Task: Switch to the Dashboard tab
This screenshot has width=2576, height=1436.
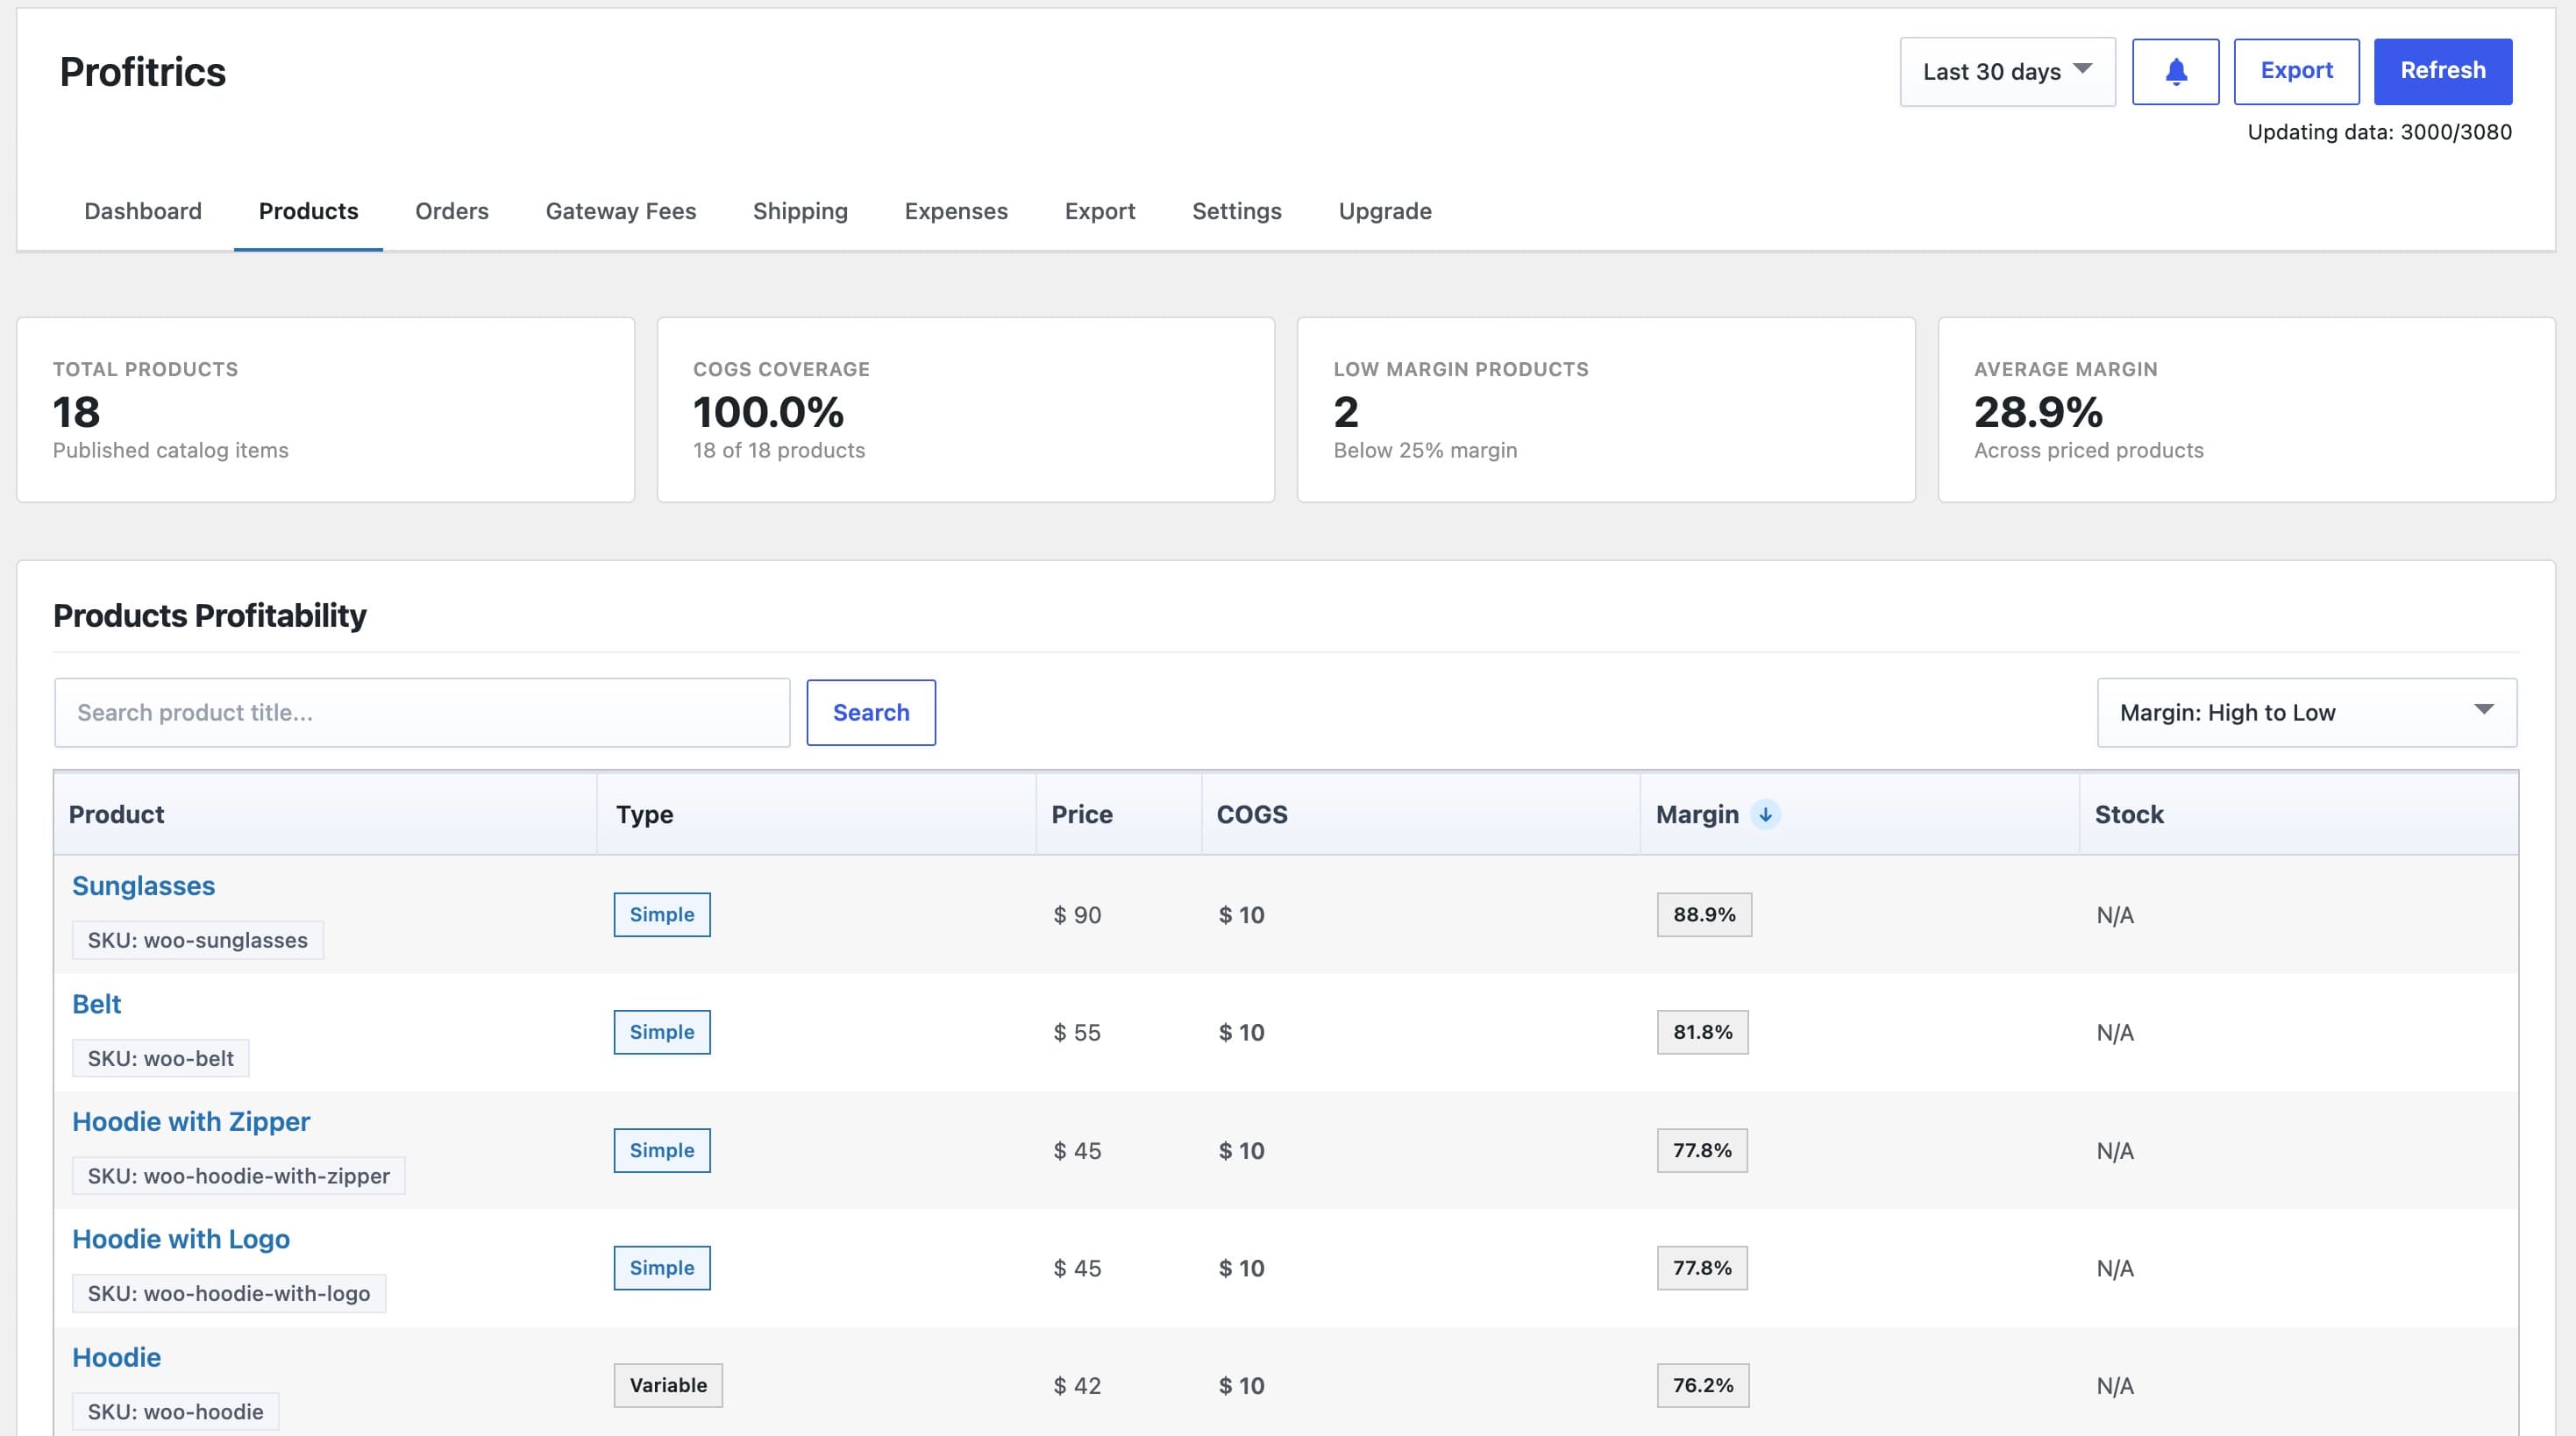Action: 143,211
